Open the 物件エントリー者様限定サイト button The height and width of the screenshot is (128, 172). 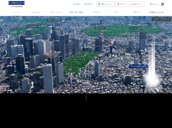tap(130, 4)
